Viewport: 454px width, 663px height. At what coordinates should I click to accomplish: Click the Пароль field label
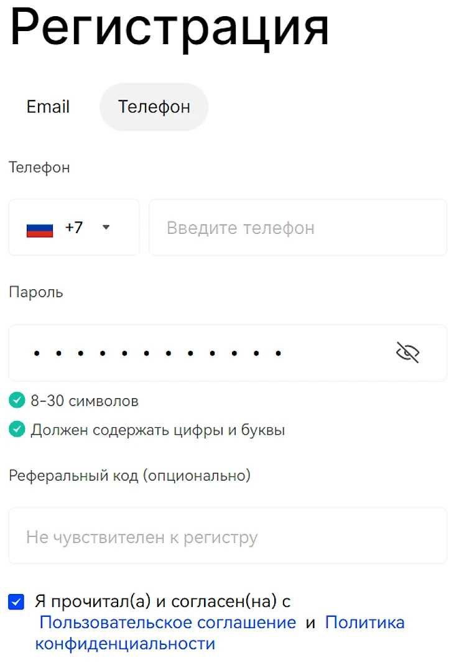point(36,292)
